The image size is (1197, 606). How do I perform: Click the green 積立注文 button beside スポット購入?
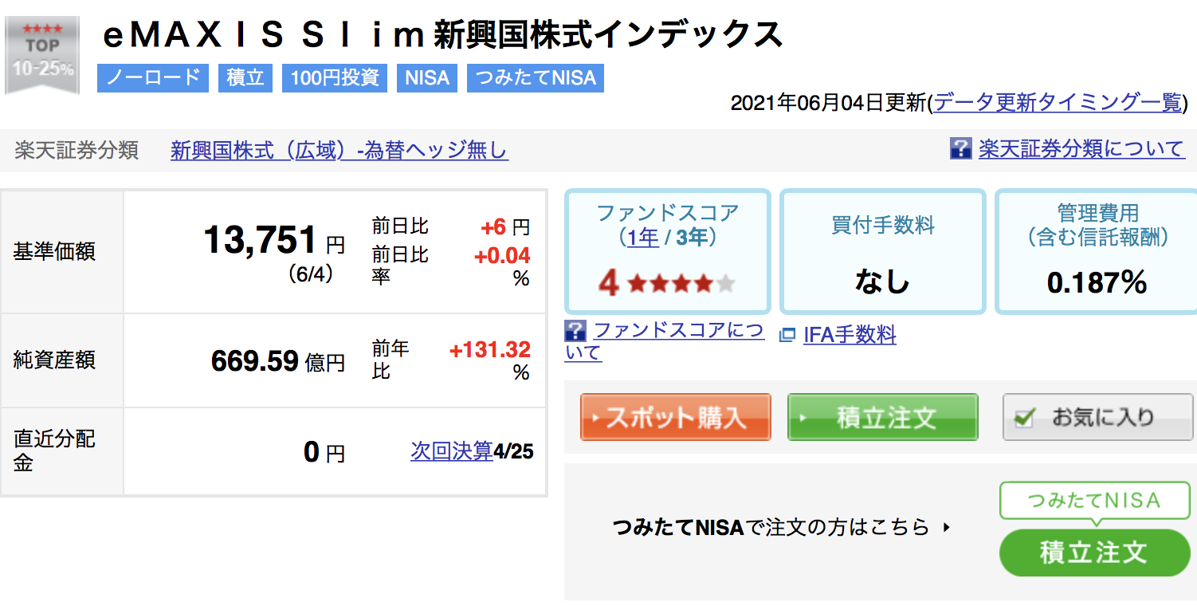[882, 417]
